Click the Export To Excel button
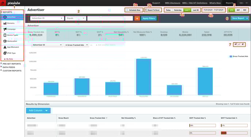This screenshot has width=251, height=137. pyautogui.click(x=152, y=10)
